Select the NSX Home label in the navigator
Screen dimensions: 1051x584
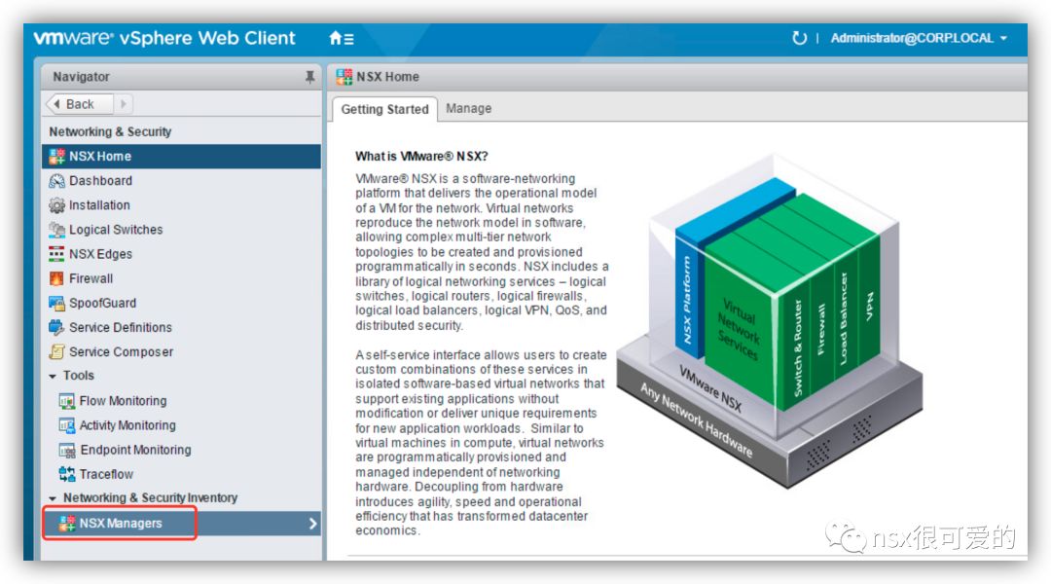100,157
